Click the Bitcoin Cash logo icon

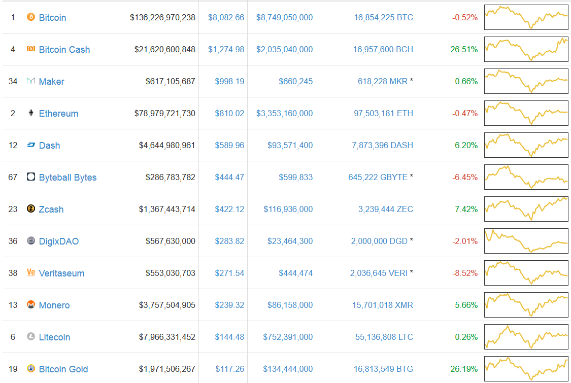click(x=31, y=49)
